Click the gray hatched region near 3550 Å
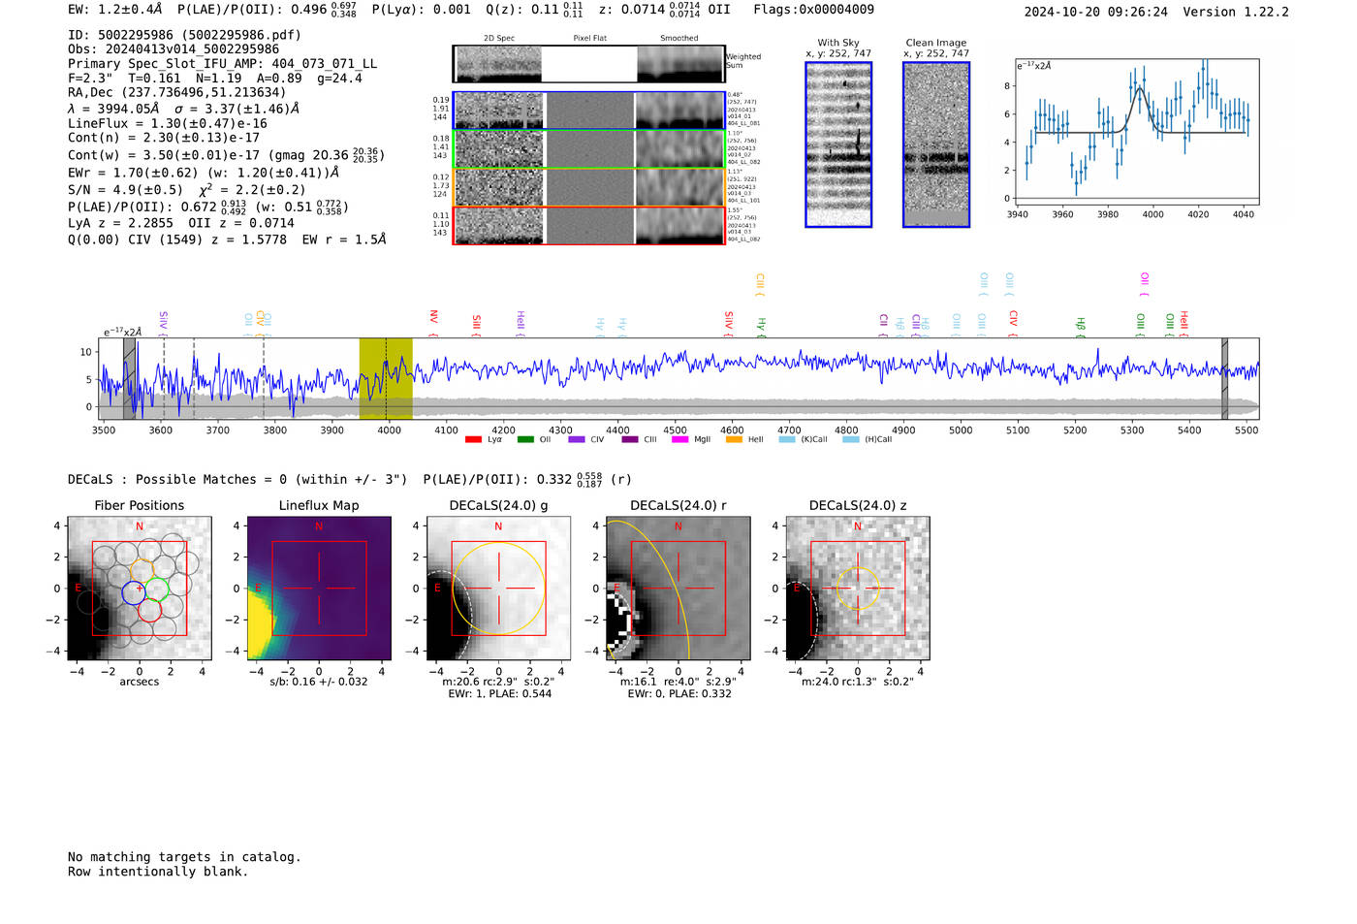Image resolution: width=1357 pixels, height=924 pixels. 129,378
